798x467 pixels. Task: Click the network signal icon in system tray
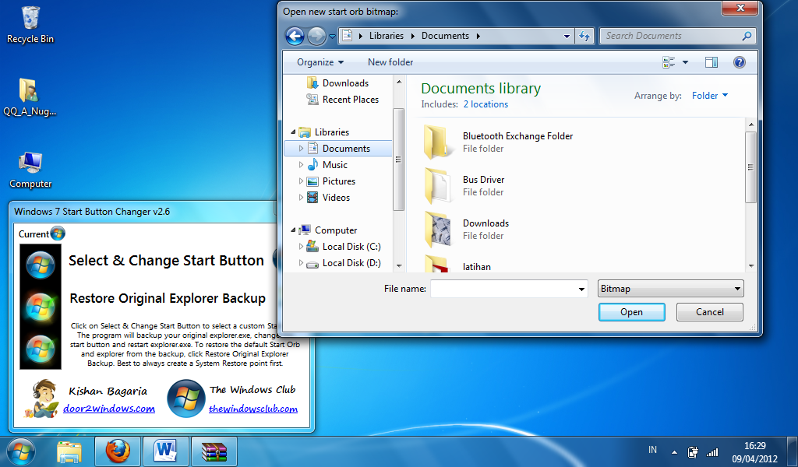pyautogui.click(x=712, y=451)
